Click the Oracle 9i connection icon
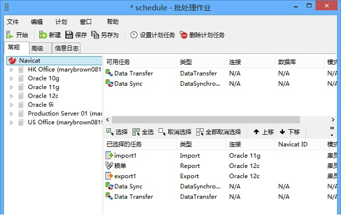 [x=21, y=105]
